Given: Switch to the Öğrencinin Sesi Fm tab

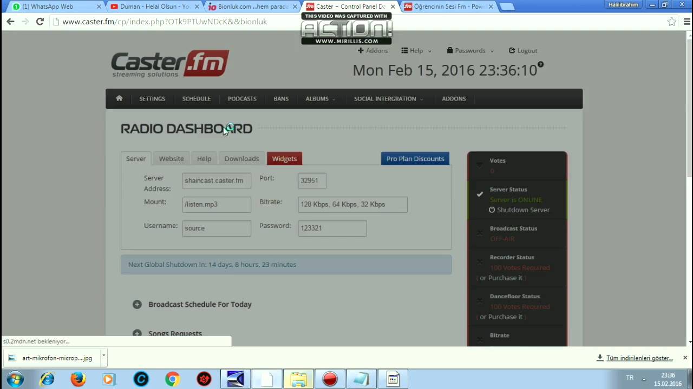Looking at the screenshot, I should click(448, 6).
